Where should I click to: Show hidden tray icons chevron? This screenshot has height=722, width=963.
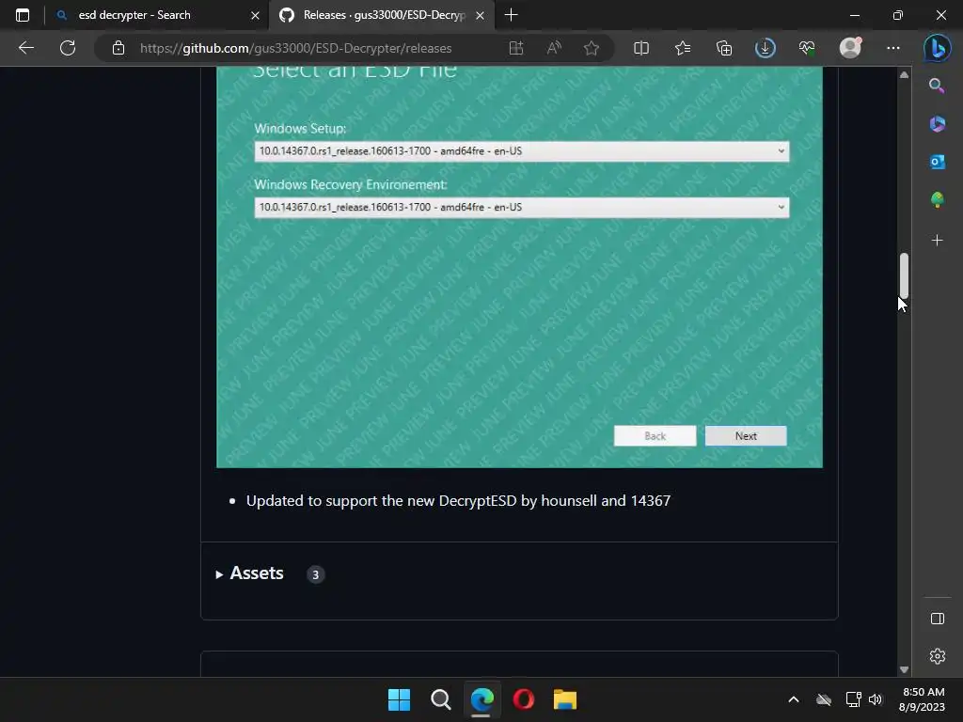click(794, 699)
